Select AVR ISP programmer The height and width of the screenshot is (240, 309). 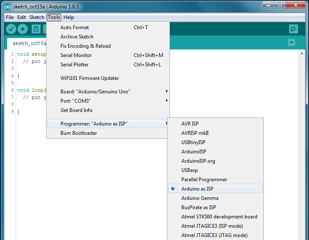point(216,124)
